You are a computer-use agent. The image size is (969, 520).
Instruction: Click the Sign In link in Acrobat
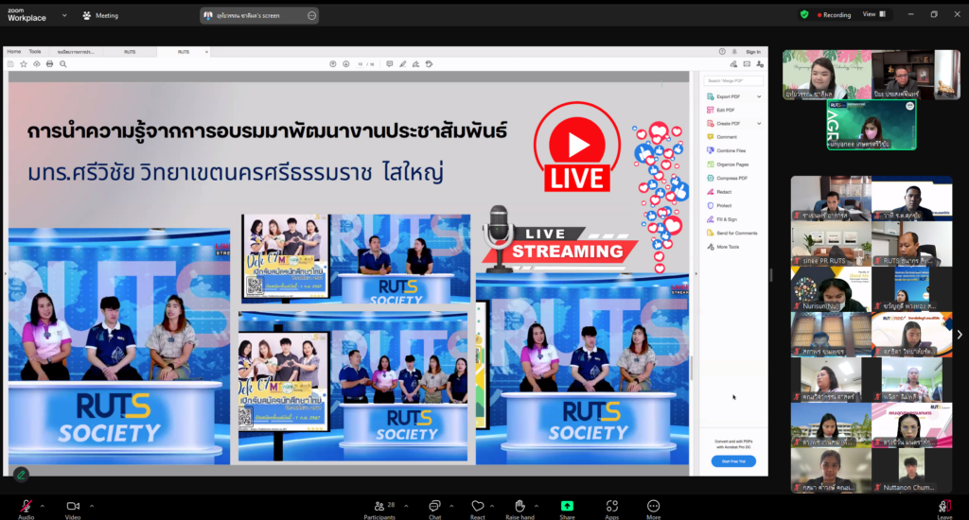click(753, 52)
